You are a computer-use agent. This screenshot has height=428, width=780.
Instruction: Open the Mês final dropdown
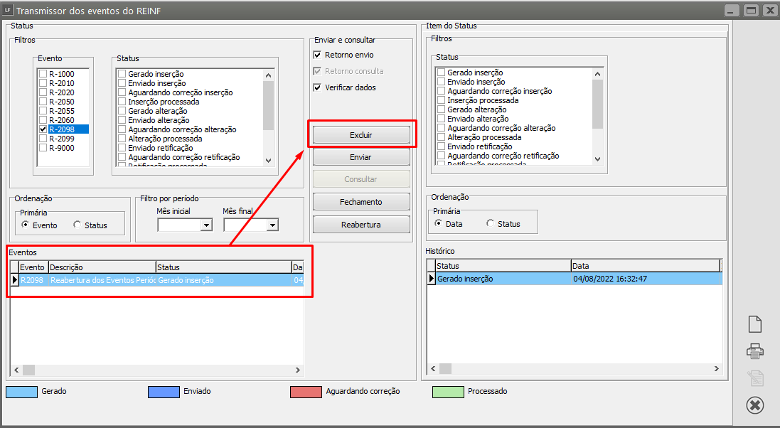pyautogui.click(x=272, y=225)
